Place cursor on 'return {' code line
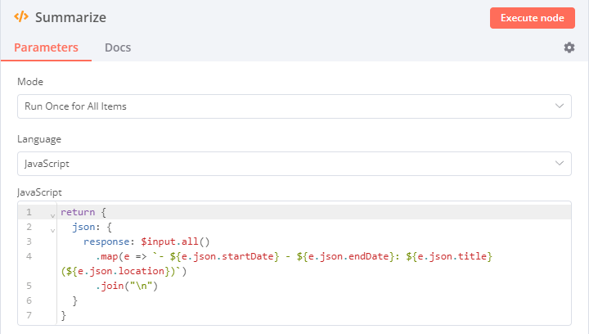 [83, 212]
